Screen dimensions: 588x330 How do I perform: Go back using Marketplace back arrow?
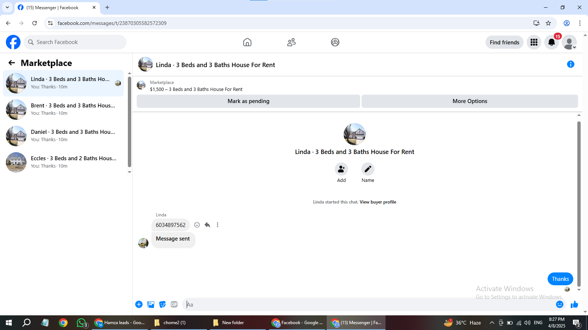[x=12, y=63]
